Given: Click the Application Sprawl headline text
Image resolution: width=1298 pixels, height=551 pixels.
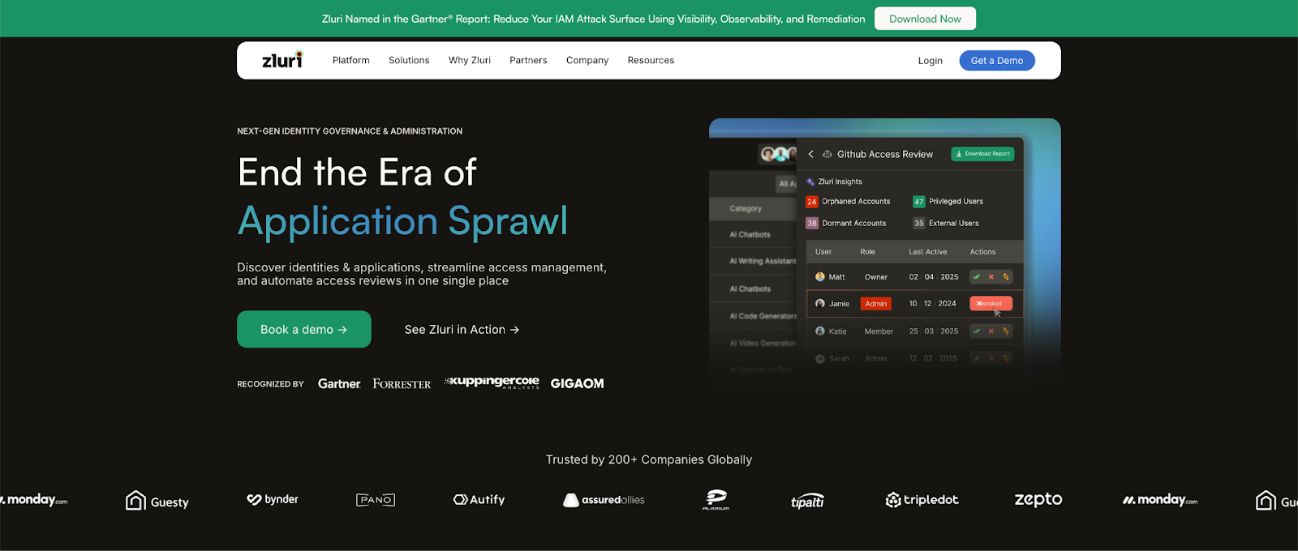Looking at the screenshot, I should point(402,221).
